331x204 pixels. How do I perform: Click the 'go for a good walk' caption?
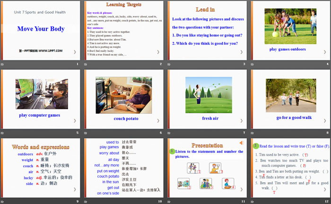tap(290, 117)
